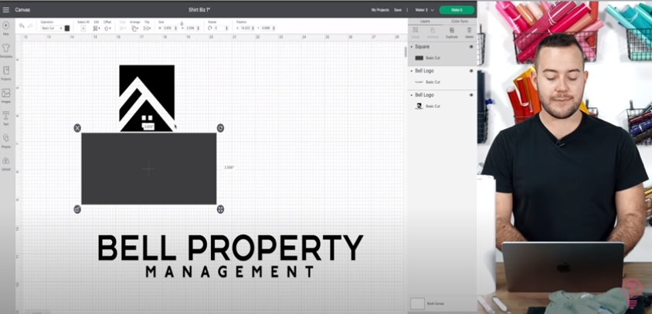
Task: Click the New project icon
Action: pos(6,25)
